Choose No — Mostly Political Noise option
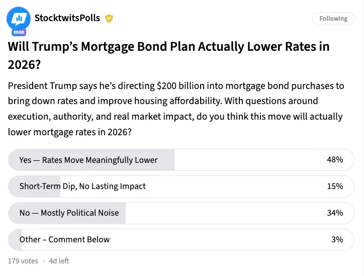364x276 pixels. pyautogui.click(x=69, y=213)
